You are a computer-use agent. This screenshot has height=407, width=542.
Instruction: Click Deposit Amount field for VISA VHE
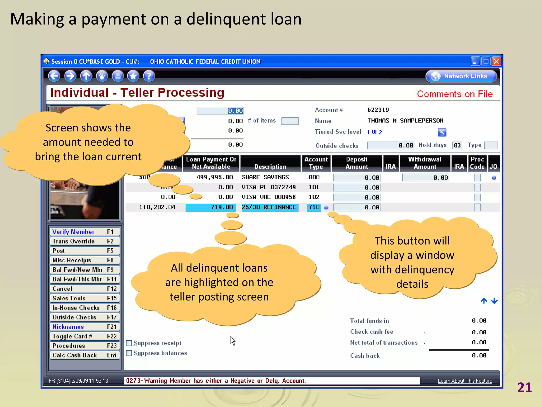357,197
